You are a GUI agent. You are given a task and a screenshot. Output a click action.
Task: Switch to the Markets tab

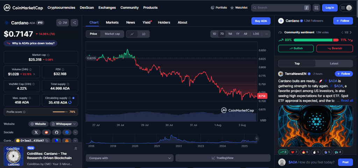pyautogui.click(x=112, y=23)
